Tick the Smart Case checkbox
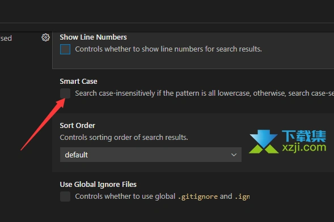Screen dimensions: 334x222 (x=65, y=93)
